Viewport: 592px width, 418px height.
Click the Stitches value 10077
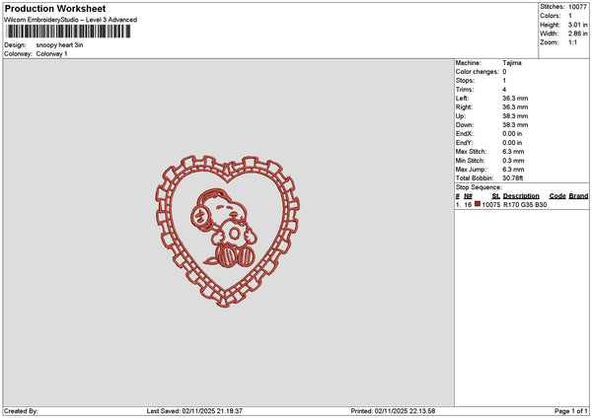577,7
